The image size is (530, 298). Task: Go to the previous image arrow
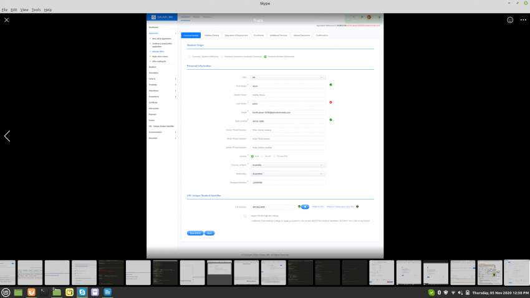point(7,136)
